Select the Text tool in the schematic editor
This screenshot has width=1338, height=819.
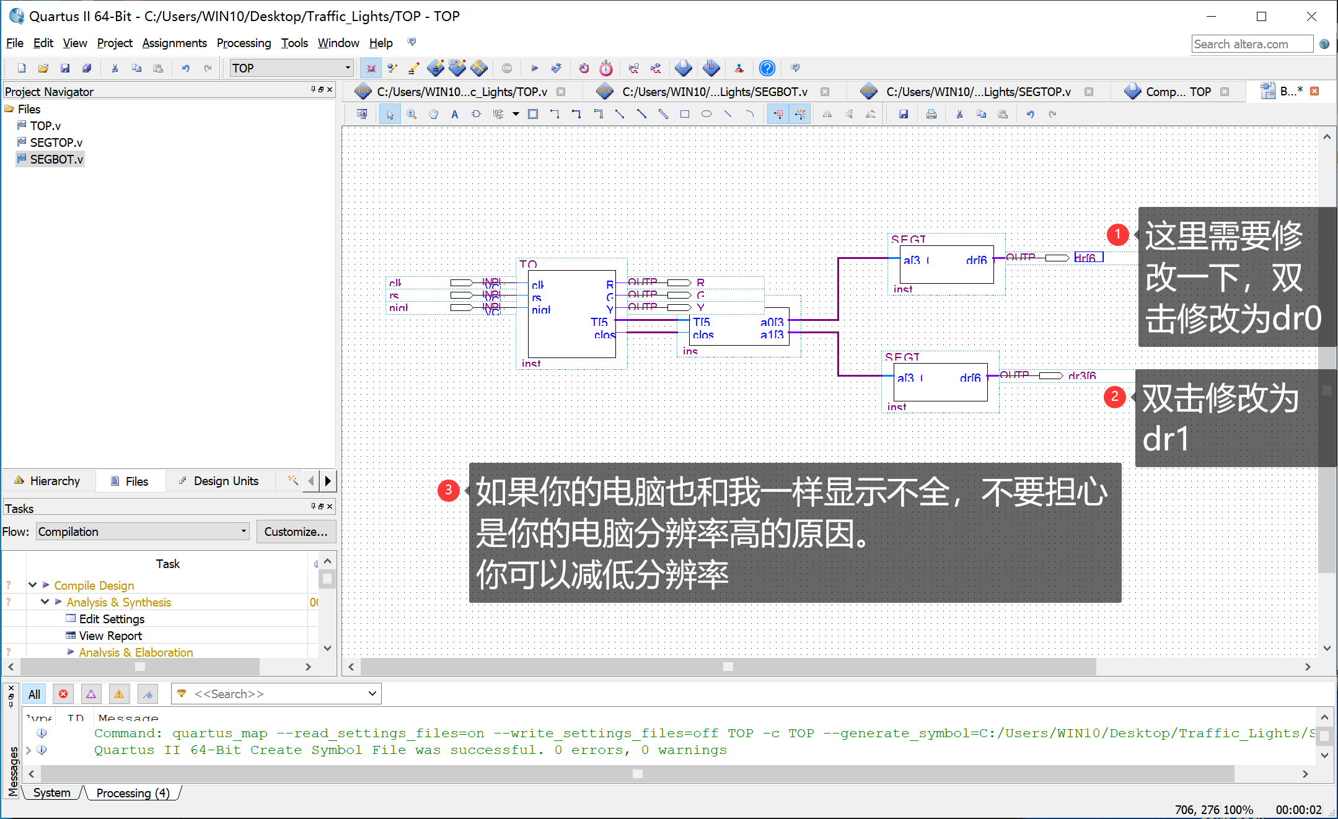[455, 114]
